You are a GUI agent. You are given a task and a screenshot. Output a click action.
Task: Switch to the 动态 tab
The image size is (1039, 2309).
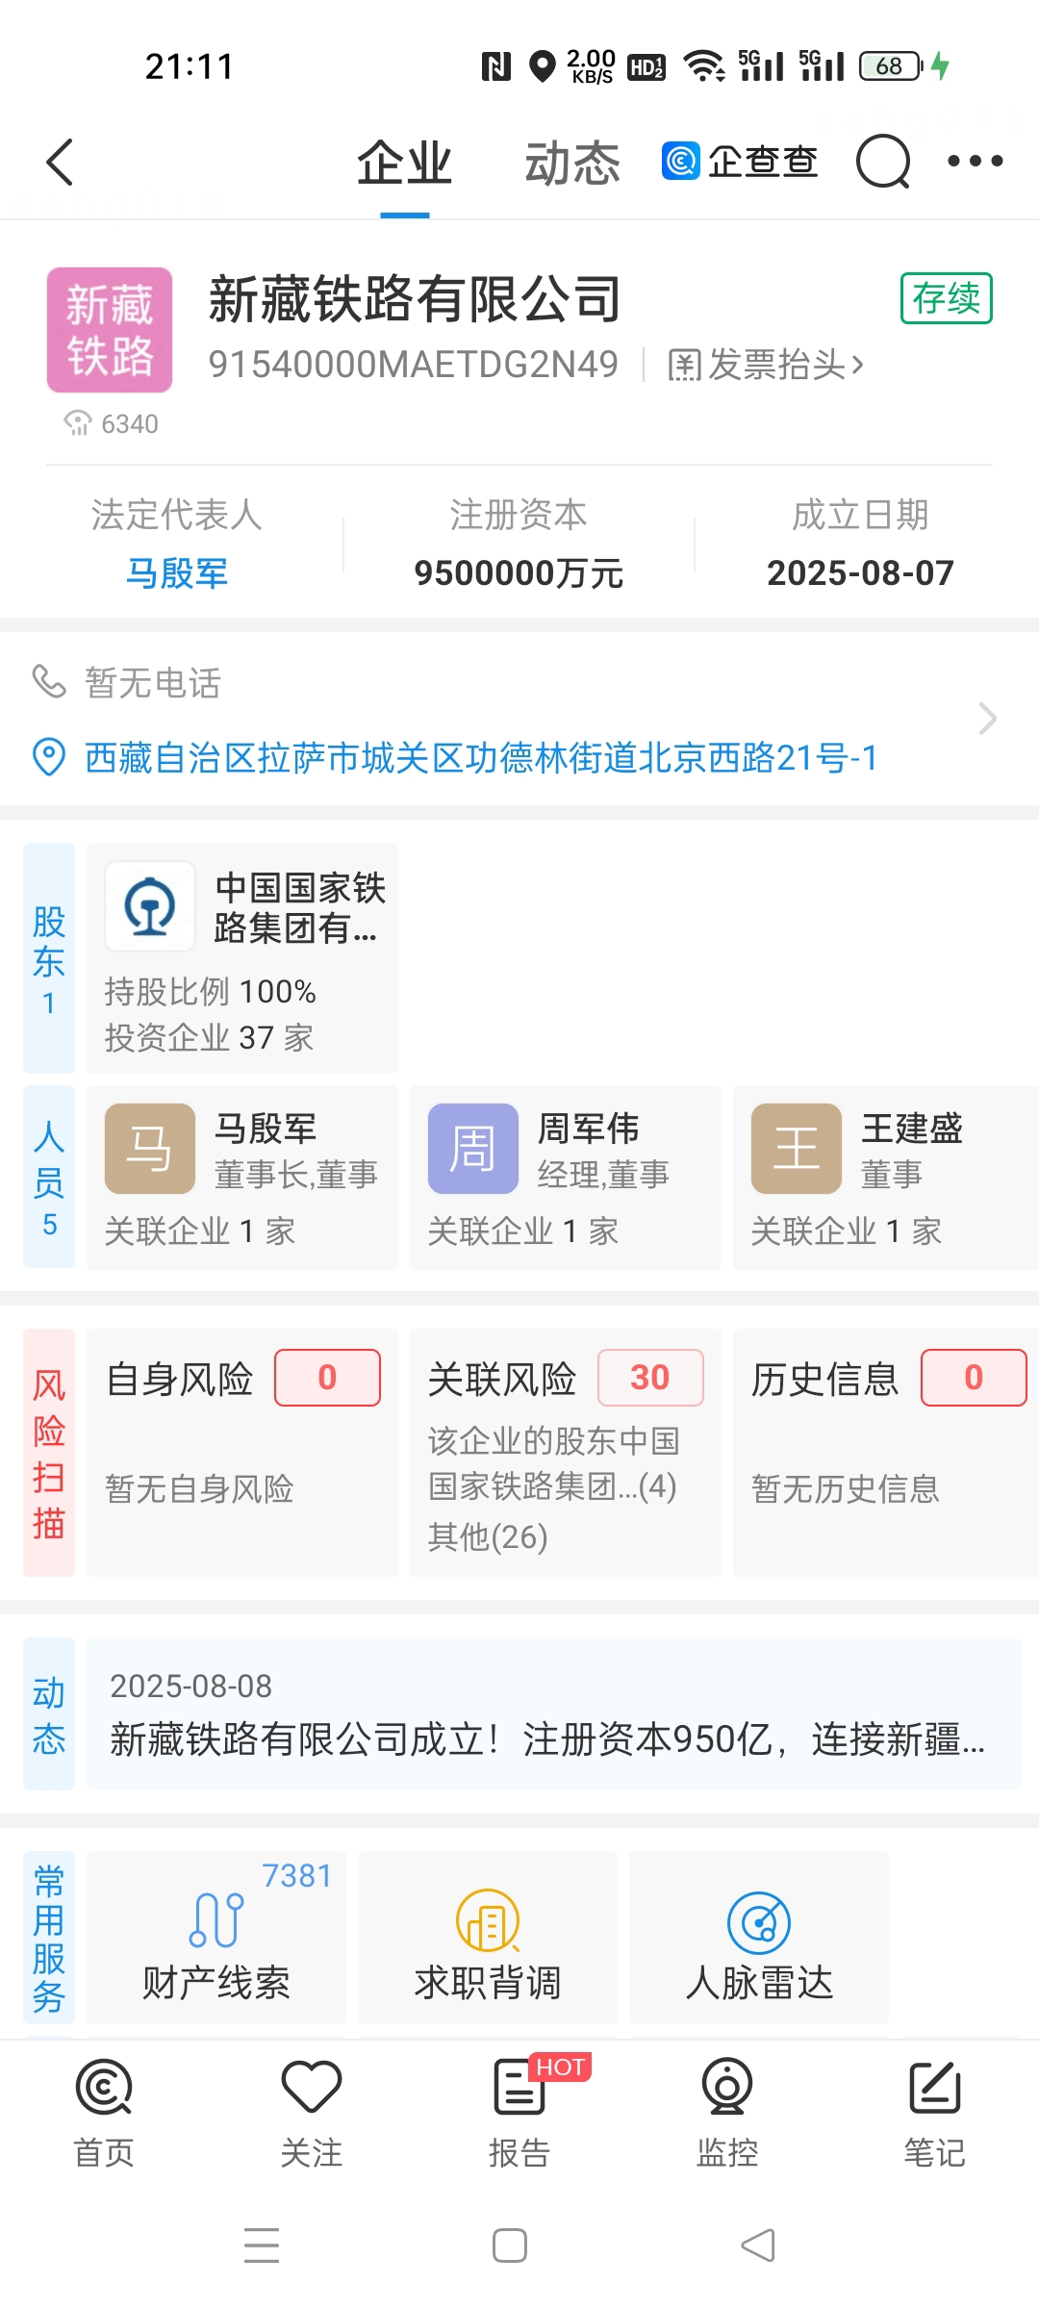pyautogui.click(x=572, y=164)
